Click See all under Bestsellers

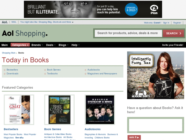pos(19,138)
